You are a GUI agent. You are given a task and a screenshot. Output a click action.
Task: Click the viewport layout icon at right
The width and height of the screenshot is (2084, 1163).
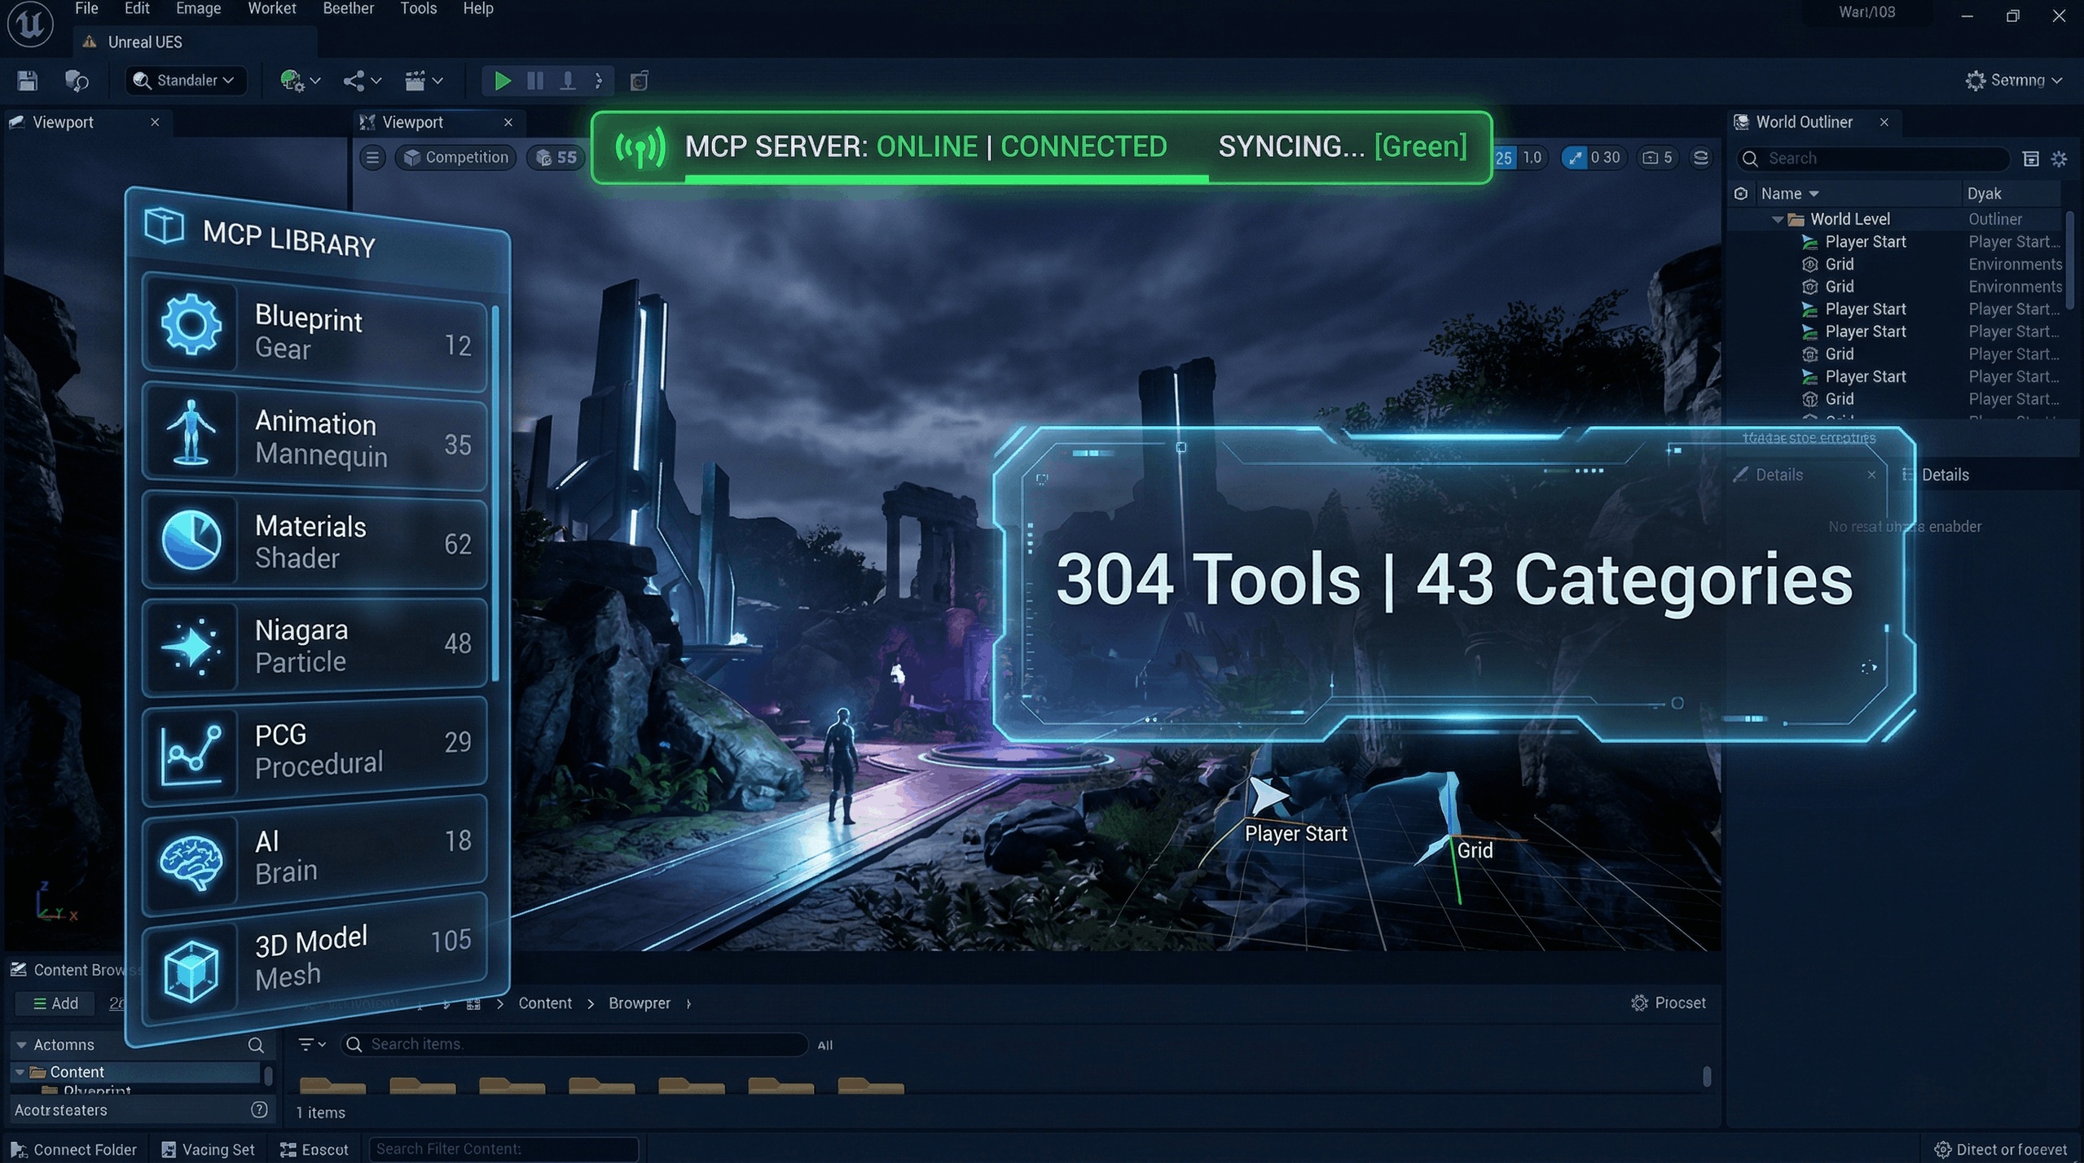(1701, 157)
